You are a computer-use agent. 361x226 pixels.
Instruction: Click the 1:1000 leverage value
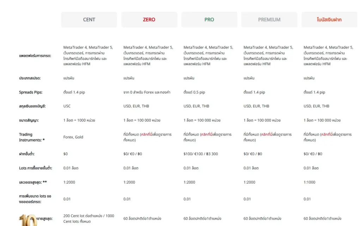point(310,182)
